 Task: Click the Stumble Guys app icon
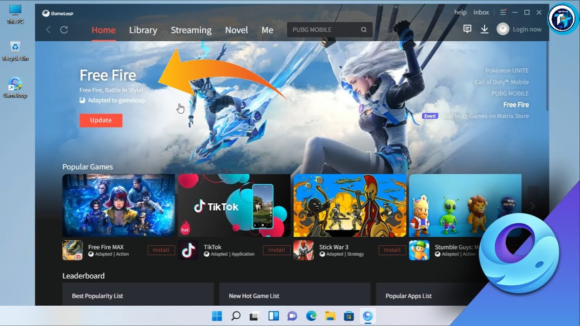click(x=419, y=250)
